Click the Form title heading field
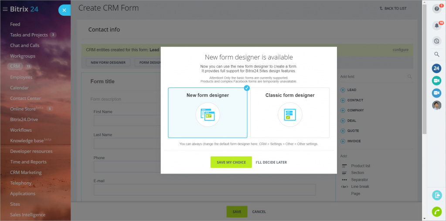The width and height of the screenshot is (446, 221). pos(102,82)
